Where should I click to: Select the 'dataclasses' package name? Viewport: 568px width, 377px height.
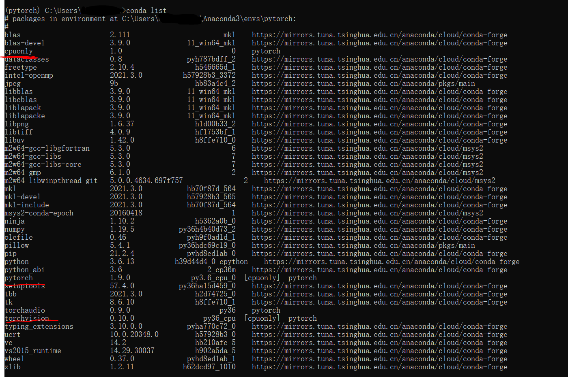tap(27, 59)
